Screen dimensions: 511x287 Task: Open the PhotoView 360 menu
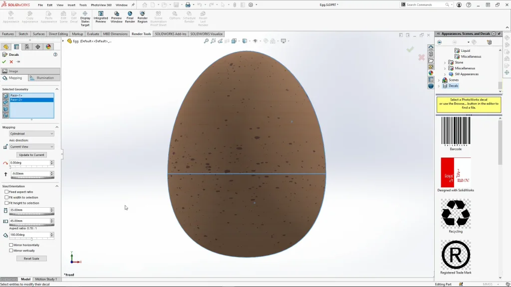click(101, 5)
